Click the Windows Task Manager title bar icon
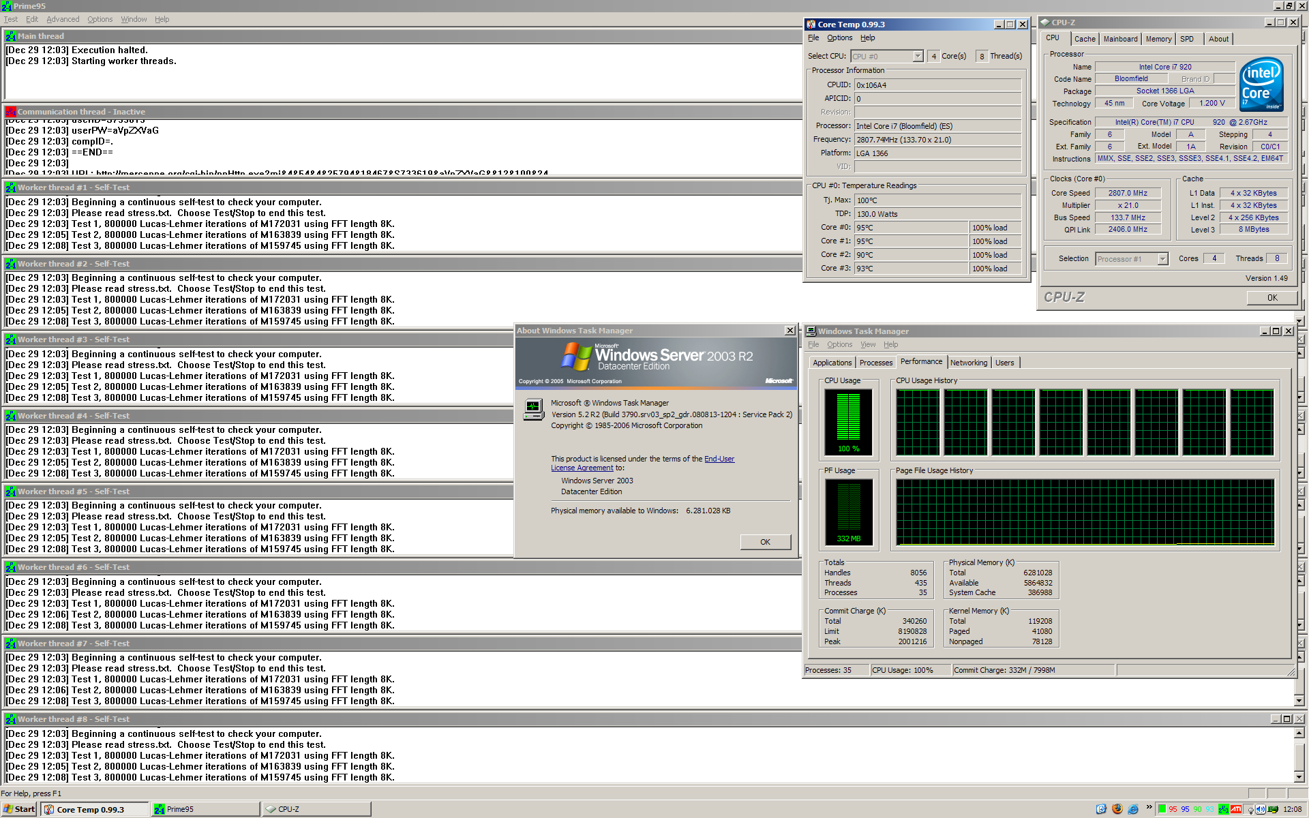 tap(811, 331)
